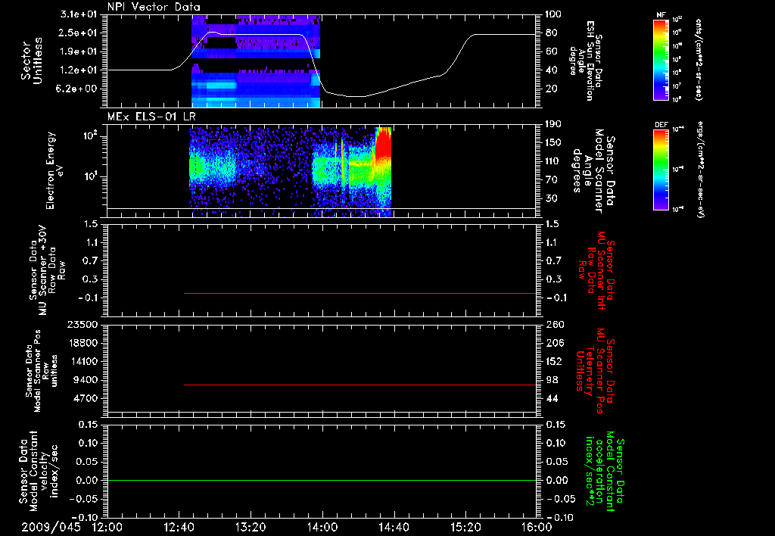775x536 pixels.
Task: Click the 4700 scanner position tick label
Action: pyautogui.click(x=85, y=398)
